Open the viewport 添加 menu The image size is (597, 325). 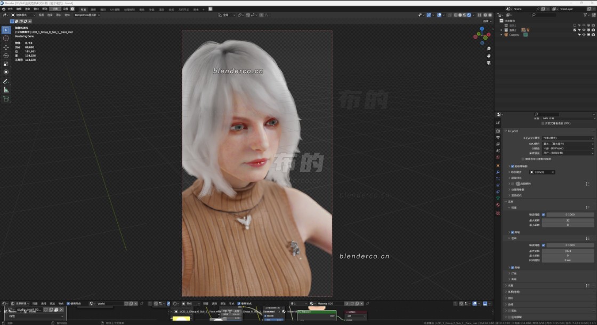(x=59, y=15)
